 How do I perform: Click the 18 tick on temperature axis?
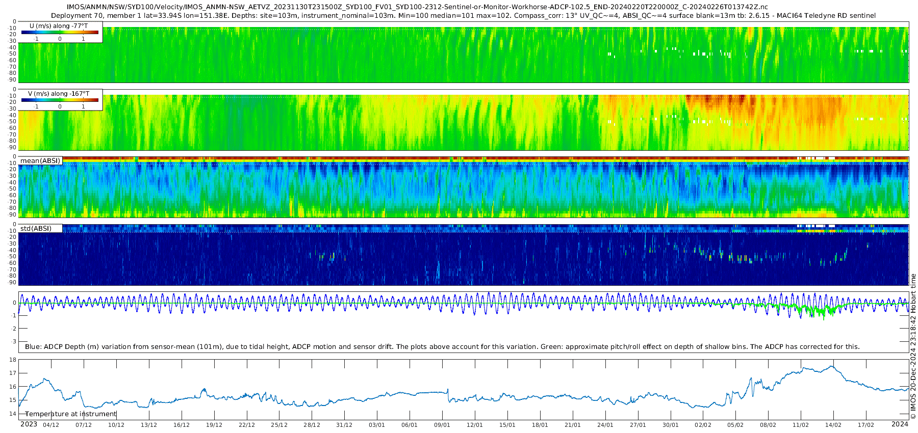(13, 360)
